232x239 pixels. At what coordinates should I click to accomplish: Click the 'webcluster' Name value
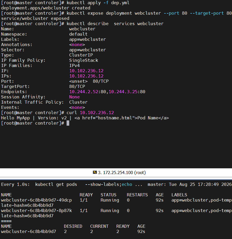click(82, 29)
